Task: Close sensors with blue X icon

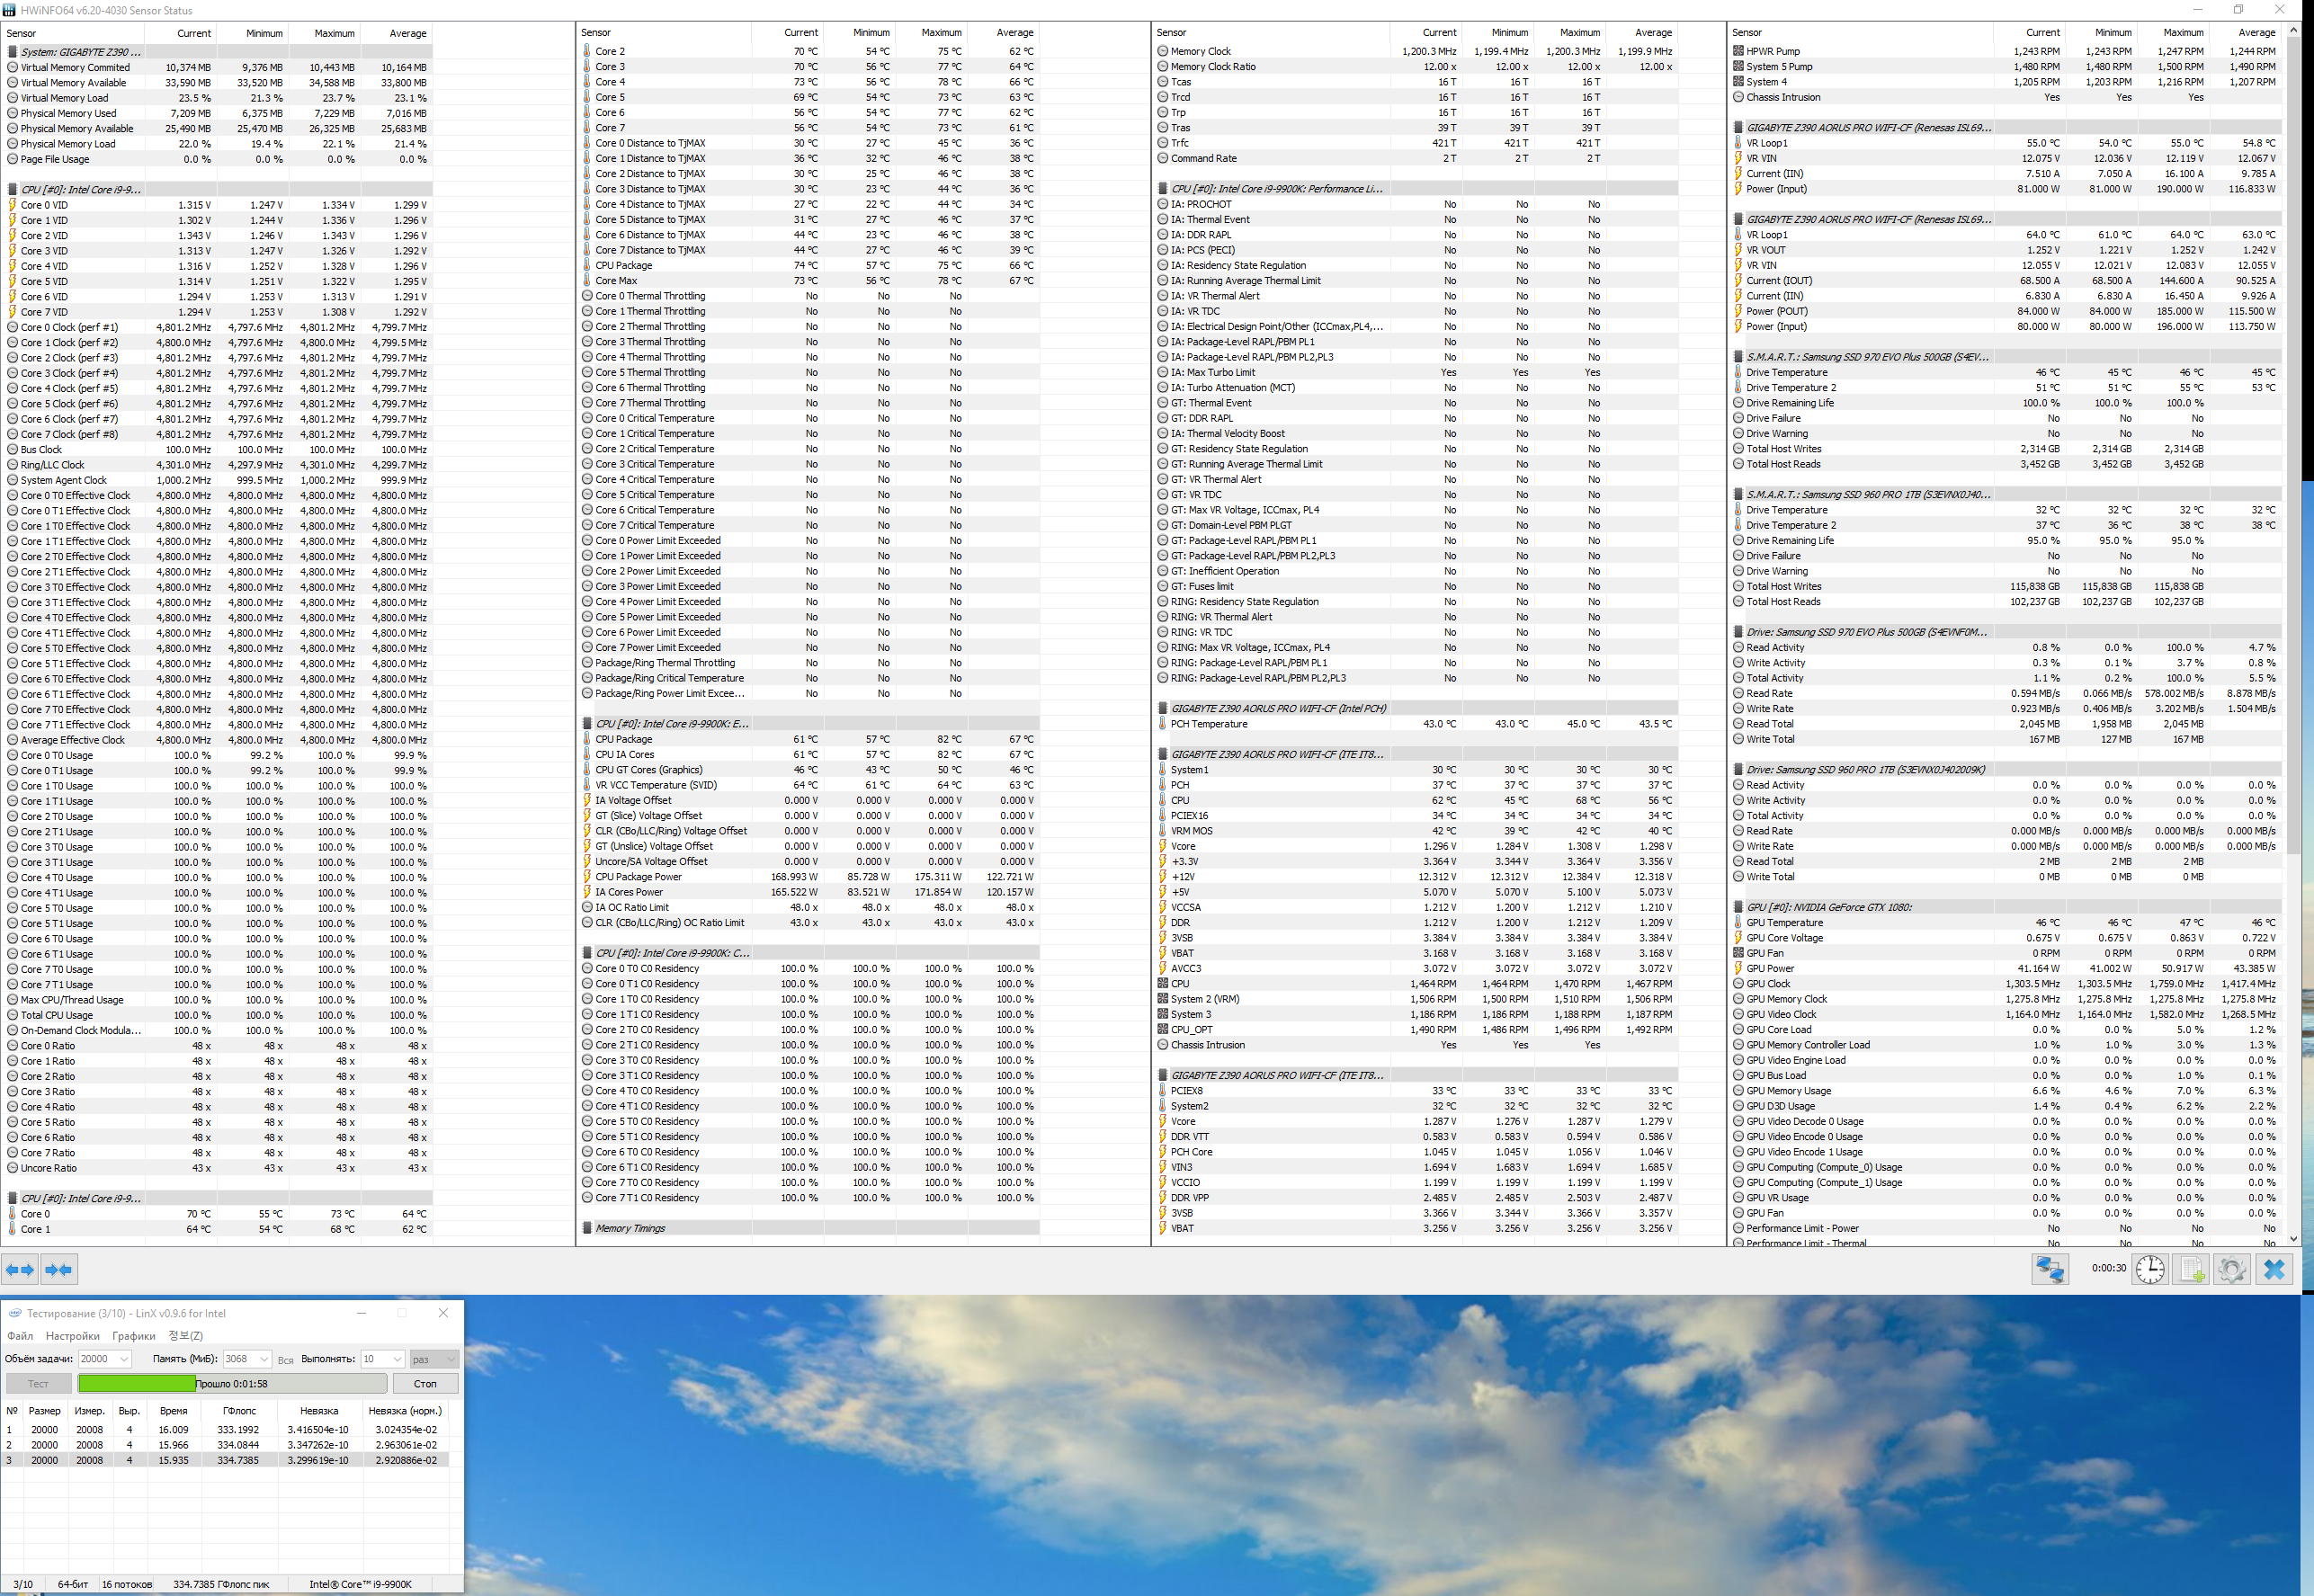Action: click(x=2274, y=1269)
